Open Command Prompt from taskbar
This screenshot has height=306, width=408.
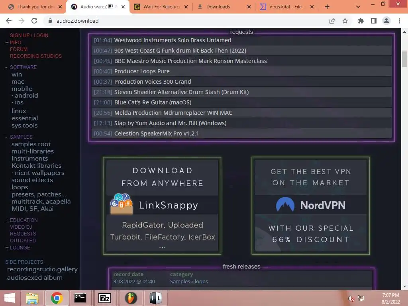[x=80, y=298]
